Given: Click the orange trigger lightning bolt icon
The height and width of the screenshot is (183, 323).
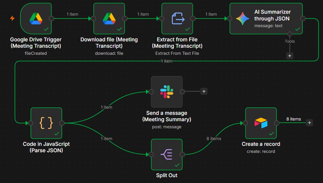Looking at the screenshot, I should [x=13, y=18].
